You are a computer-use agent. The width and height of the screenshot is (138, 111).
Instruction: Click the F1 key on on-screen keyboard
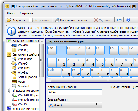(71, 50)
